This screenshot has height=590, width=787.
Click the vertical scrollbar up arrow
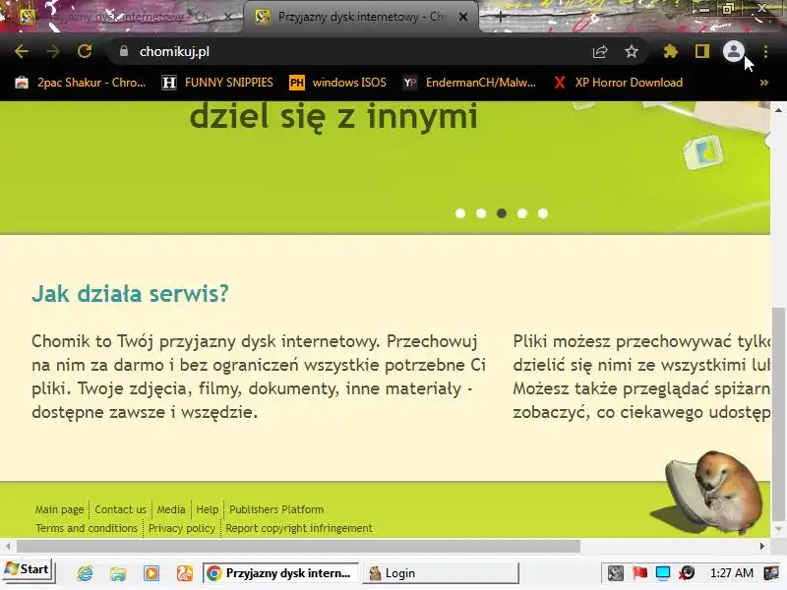coord(778,109)
